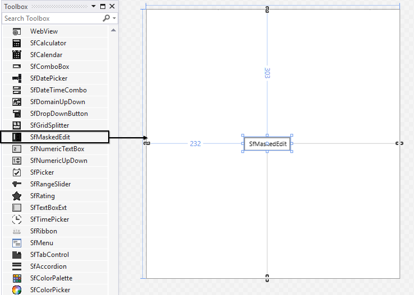Choose the SfDateTimeCombo label
The image size is (414, 295).
[58, 90]
